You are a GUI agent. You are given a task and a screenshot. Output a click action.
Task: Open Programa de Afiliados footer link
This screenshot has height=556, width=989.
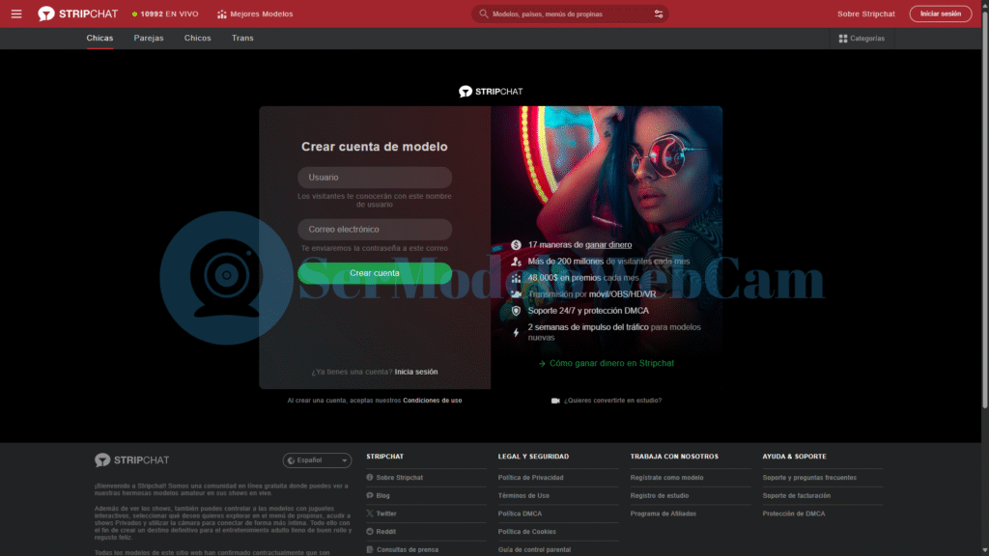tap(663, 514)
